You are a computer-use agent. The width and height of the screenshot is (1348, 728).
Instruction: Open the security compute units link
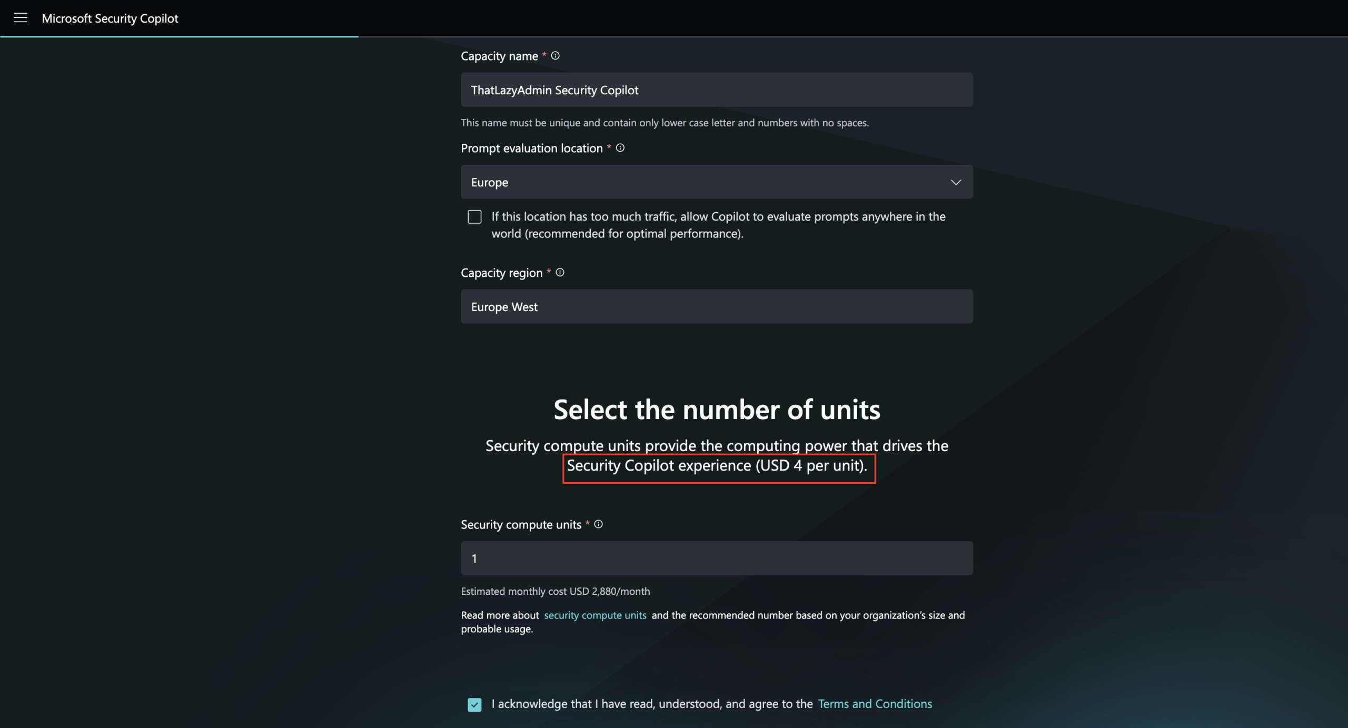coord(595,615)
